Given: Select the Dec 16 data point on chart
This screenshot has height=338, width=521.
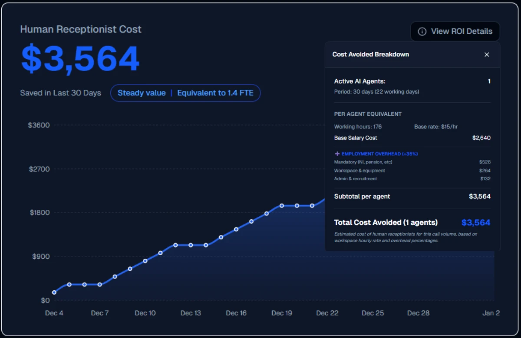Looking at the screenshot, I should click(236, 229).
